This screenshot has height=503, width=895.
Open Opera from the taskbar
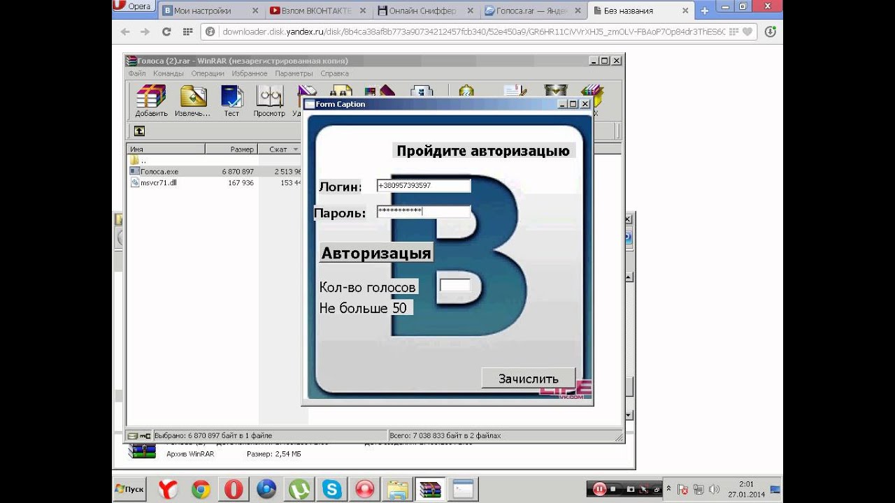coord(234,490)
